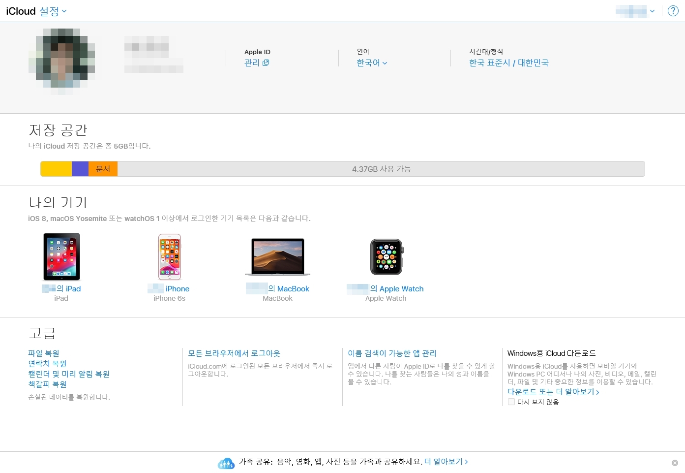Click the iPhone 6s device image
Image resolution: width=685 pixels, height=473 pixels.
(170, 257)
